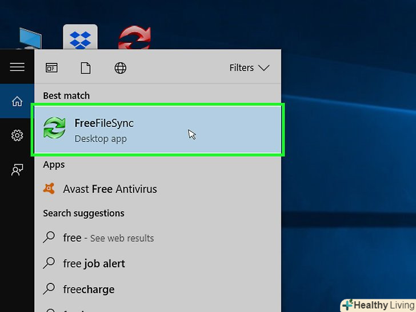This screenshot has width=416, height=312.
Task: Launch the FreeFileSync desktop app result
Action: 158,130
